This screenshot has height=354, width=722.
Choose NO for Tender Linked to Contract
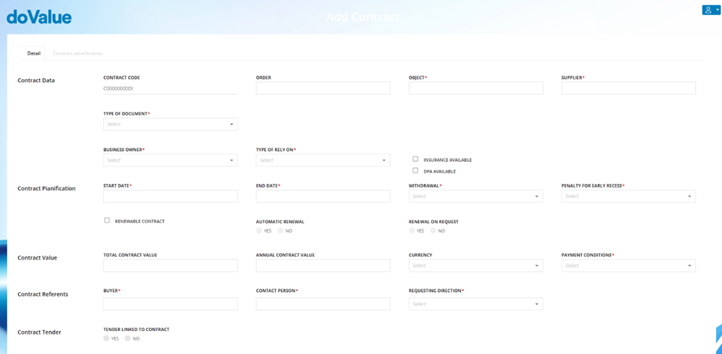pos(127,338)
